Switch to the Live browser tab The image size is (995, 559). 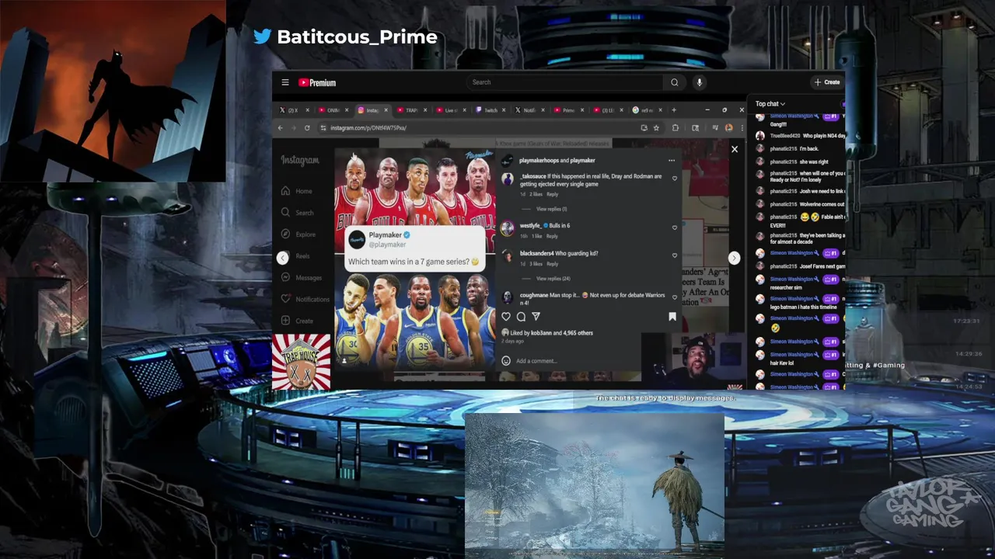452,110
